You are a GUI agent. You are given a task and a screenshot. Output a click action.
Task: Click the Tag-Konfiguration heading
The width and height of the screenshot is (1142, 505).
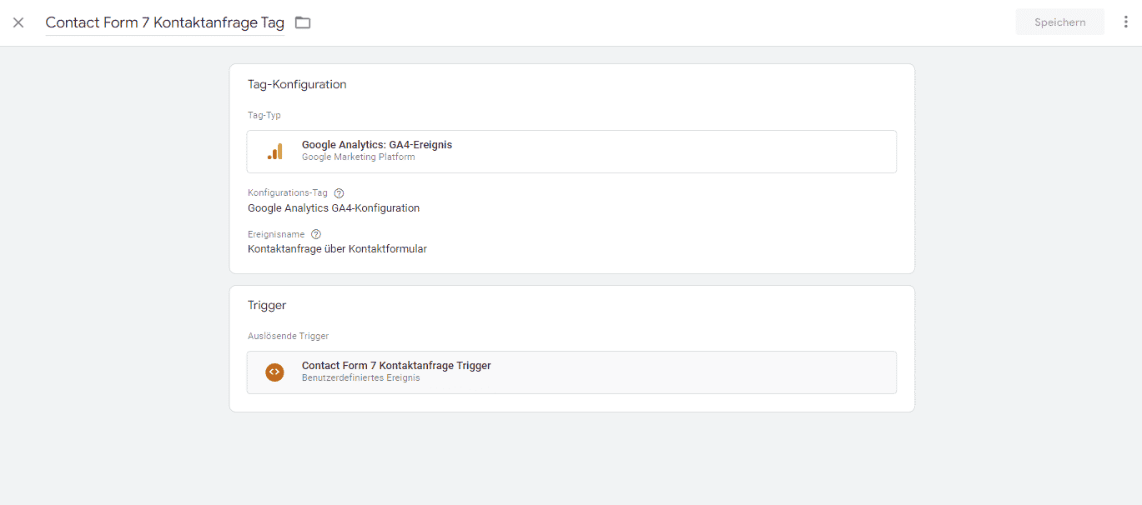pyautogui.click(x=297, y=84)
